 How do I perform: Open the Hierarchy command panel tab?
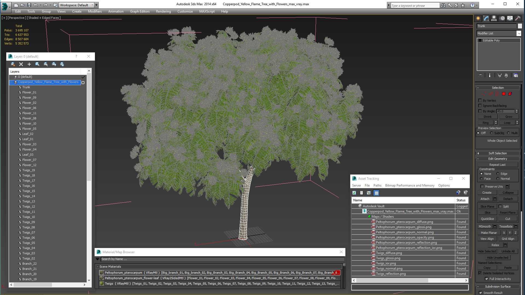[494, 18]
